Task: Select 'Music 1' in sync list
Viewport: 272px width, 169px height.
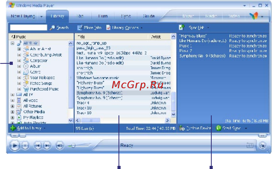Action: [x=185, y=46]
